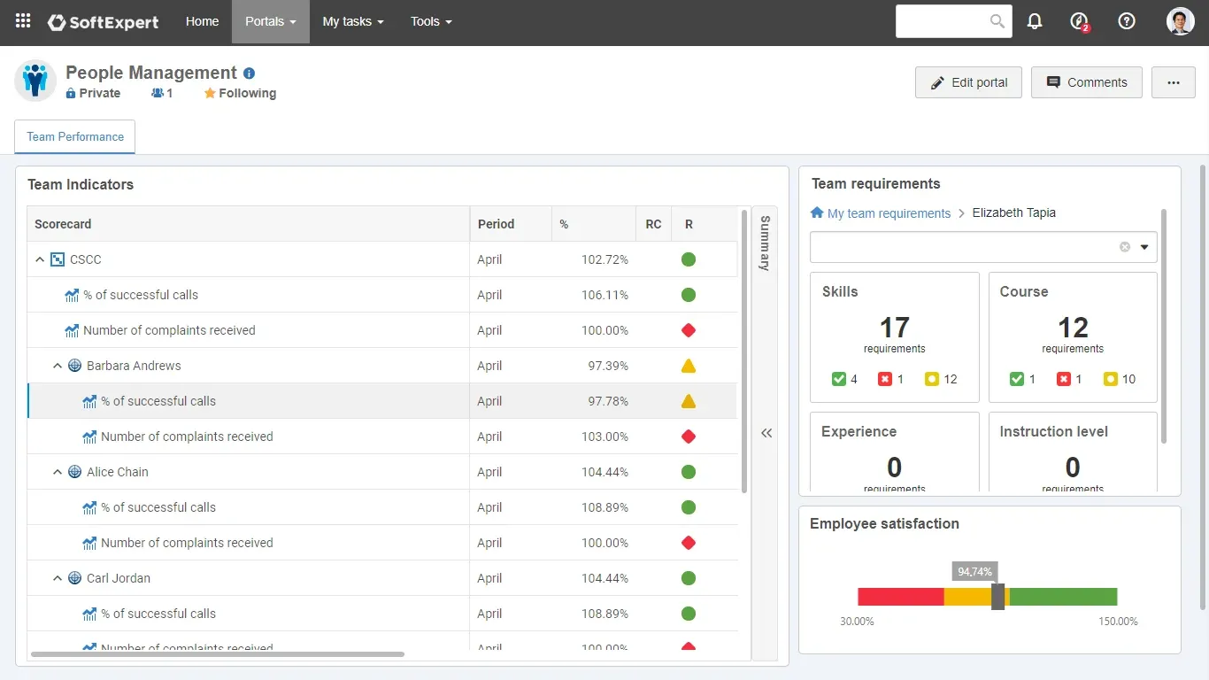The height and width of the screenshot is (680, 1209).
Task: Click the yellow pending count in Course card
Action: (1120, 379)
